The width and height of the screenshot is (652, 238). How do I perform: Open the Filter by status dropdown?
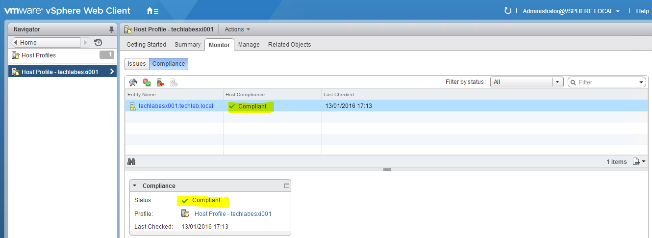[527, 82]
